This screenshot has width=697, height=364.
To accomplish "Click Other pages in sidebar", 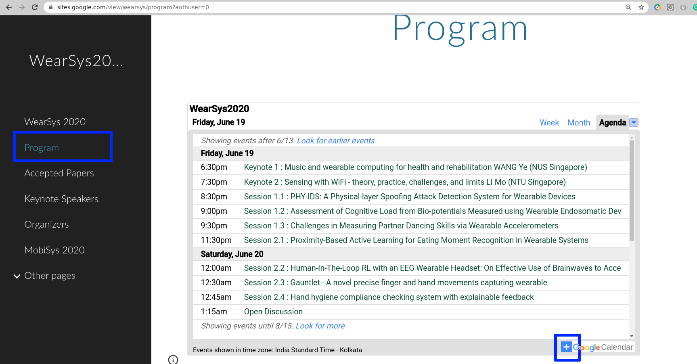I will click(50, 276).
